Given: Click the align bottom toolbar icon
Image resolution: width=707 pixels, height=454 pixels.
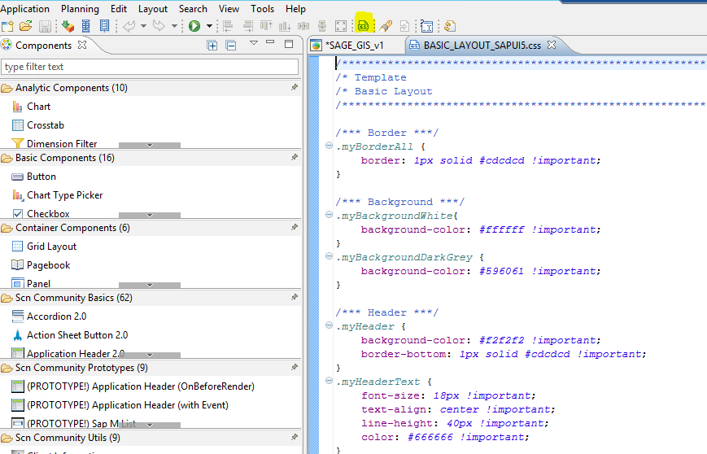Looking at the screenshot, I should coord(285,26).
